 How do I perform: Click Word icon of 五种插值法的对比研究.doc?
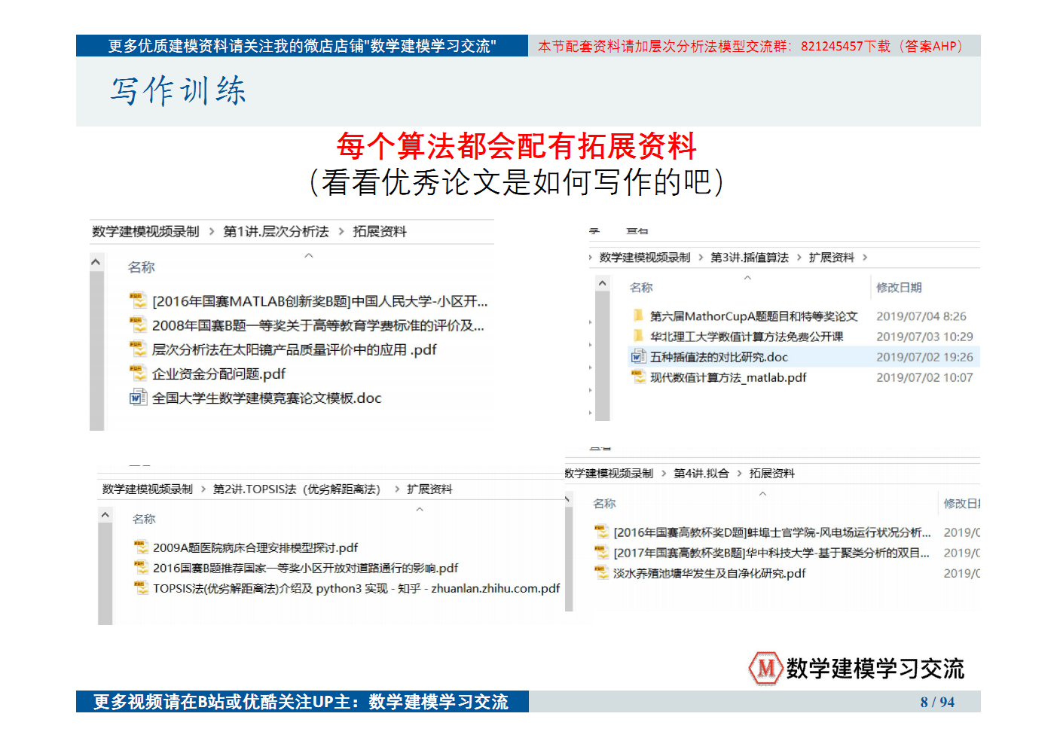pos(638,356)
